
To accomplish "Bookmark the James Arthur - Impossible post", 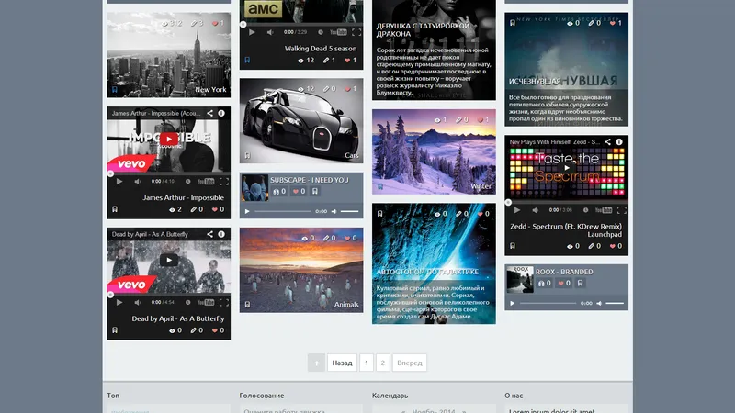I will (x=115, y=209).
